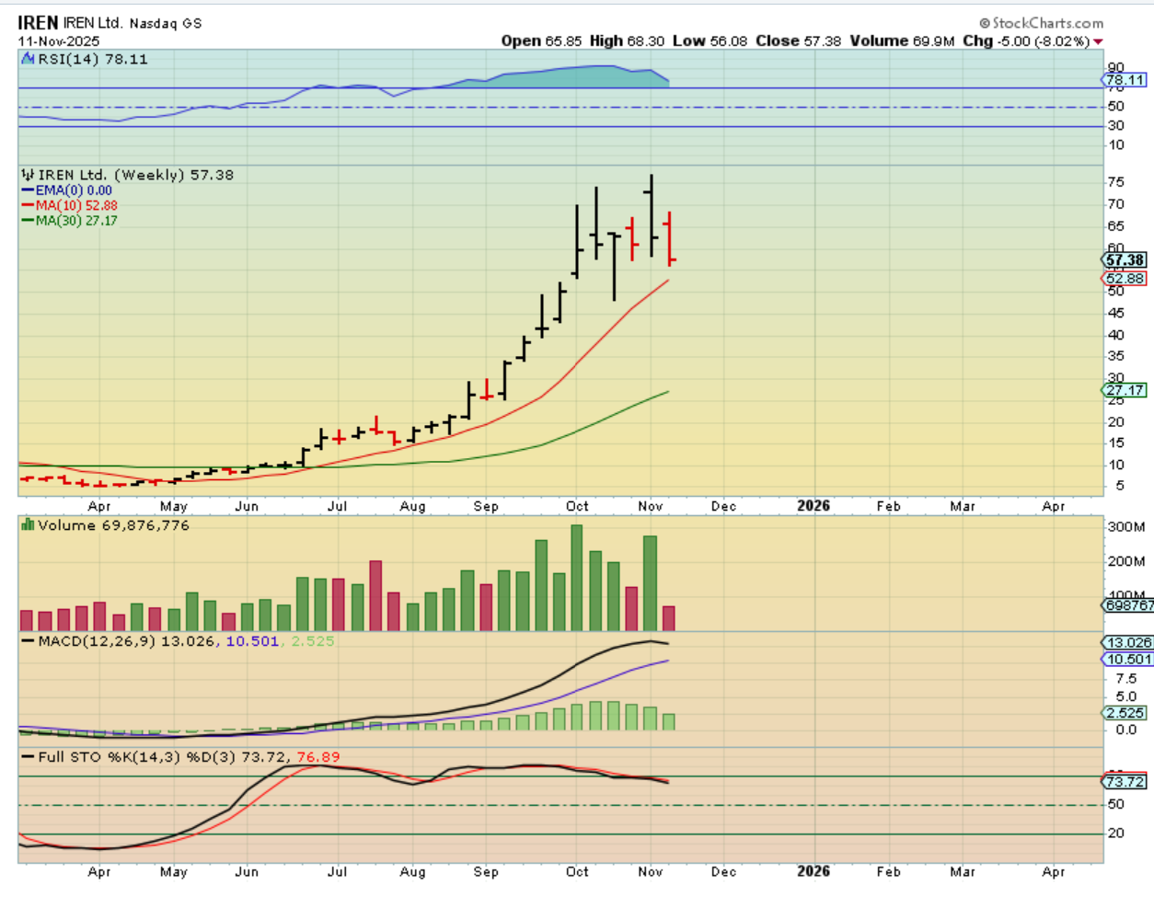
Task: Click the blue 10.501 MACD signal value text
Action: tap(251, 641)
